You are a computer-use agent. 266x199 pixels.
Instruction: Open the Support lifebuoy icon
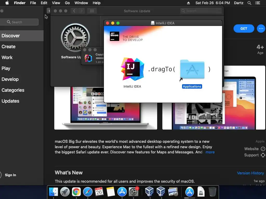click(x=263, y=155)
